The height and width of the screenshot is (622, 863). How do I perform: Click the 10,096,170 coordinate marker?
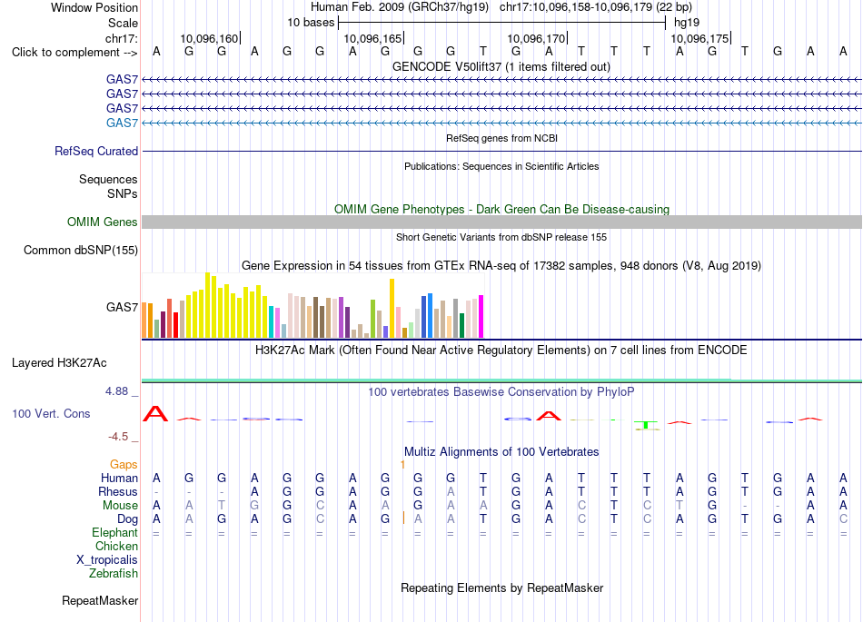click(537, 38)
